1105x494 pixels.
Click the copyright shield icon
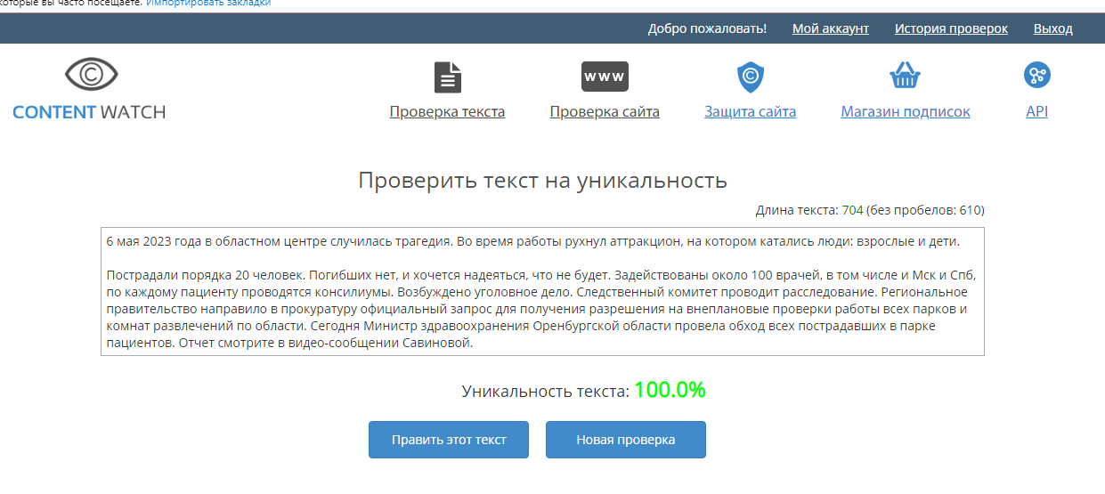[x=751, y=77]
